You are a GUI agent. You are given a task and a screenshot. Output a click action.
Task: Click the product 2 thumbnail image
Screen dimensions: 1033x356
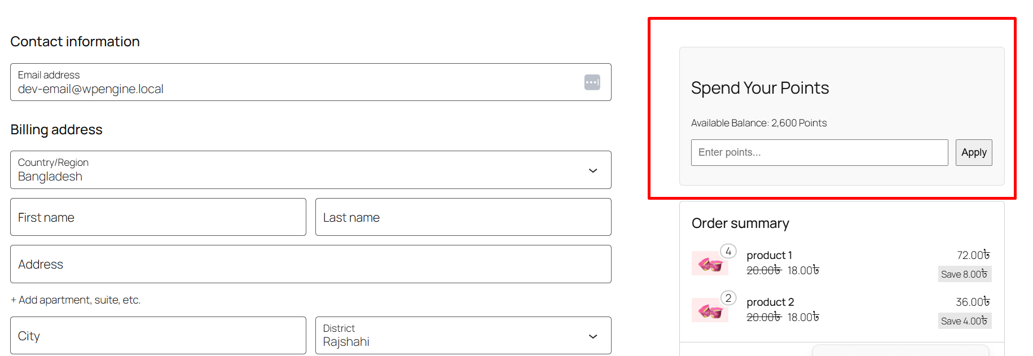pyautogui.click(x=710, y=310)
